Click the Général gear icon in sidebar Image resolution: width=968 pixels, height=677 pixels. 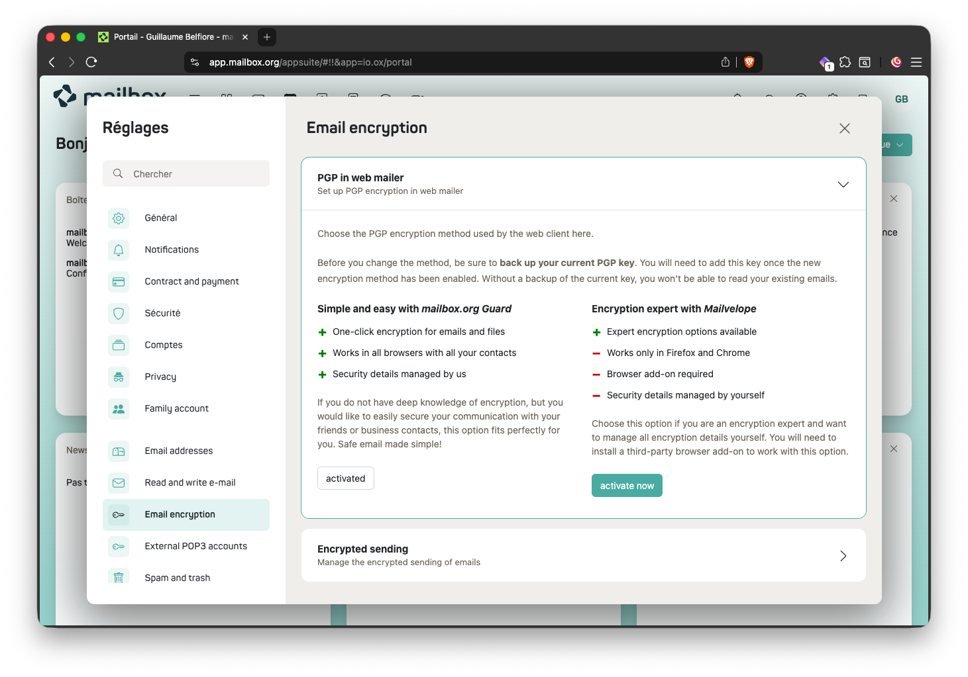[119, 218]
